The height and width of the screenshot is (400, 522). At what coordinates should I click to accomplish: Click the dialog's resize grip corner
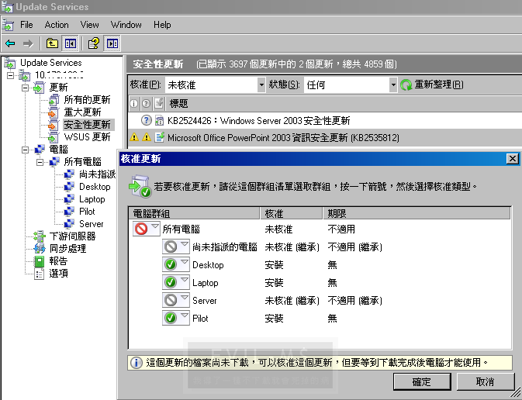[515, 393]
